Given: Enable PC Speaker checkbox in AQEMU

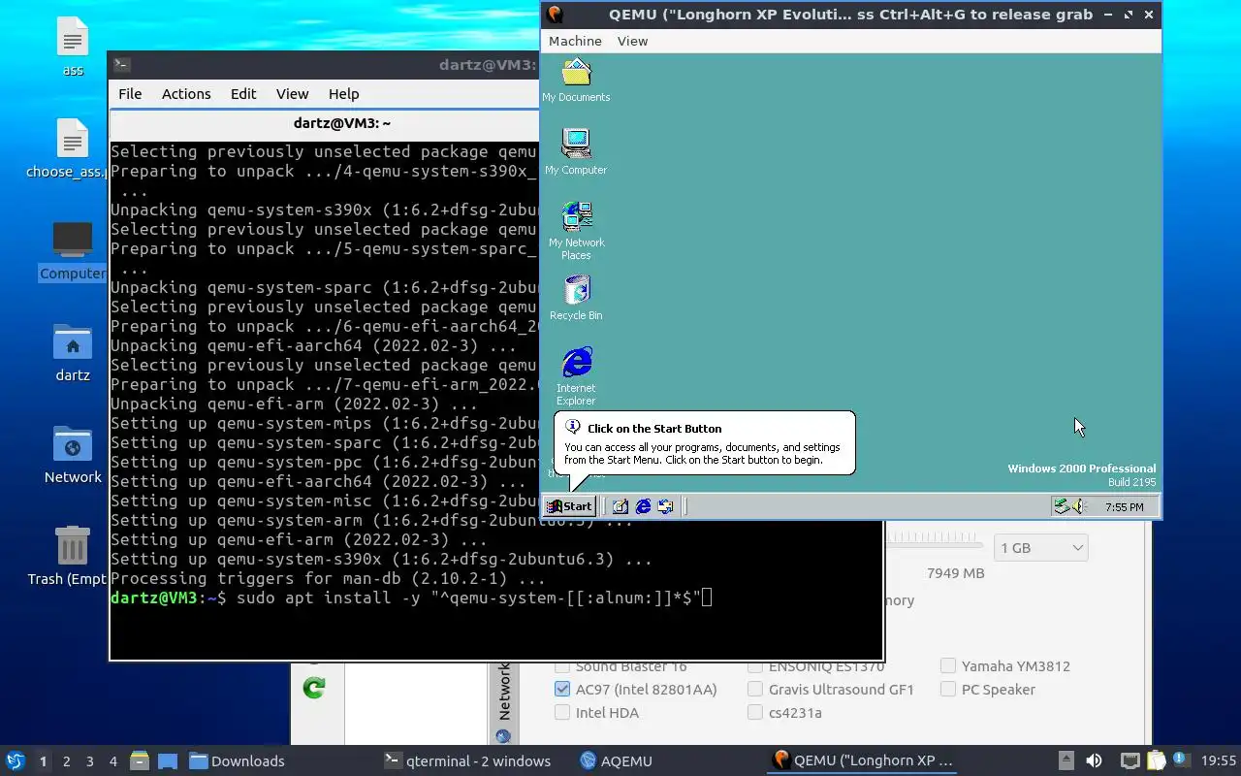Looking at the screenshot, I should click(x=948, y=690).
